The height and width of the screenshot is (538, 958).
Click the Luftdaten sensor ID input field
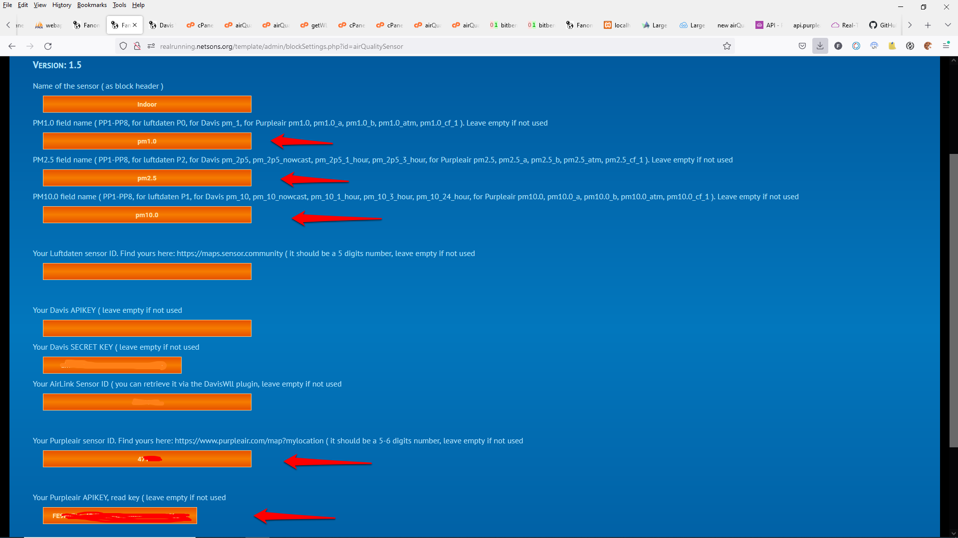[147, 271]
